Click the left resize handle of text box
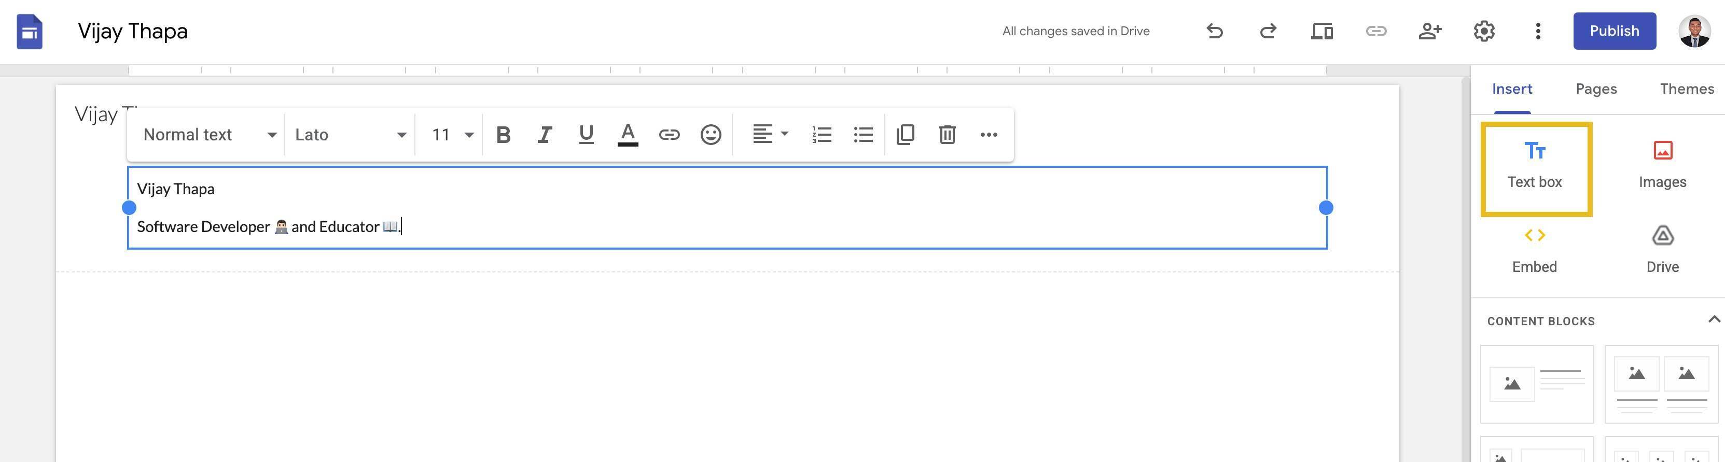This screenshot has width=1725, height=462. point(129,208)
